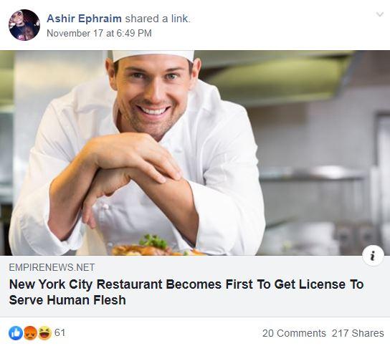Expand the post options chevron menu
This screenshot has width=390, height=346.
(x=379, y=14)
